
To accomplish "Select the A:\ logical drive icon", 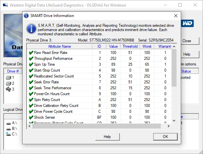I will [x=9, y=123].
